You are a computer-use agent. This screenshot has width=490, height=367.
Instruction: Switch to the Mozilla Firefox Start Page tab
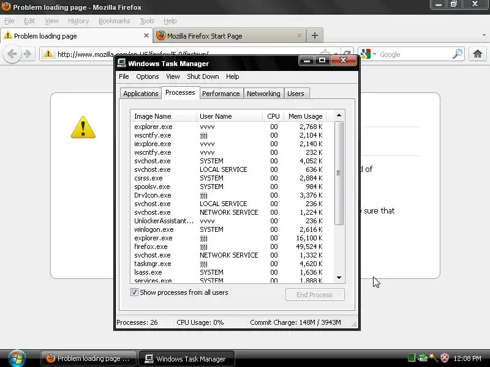coord(229,35)
